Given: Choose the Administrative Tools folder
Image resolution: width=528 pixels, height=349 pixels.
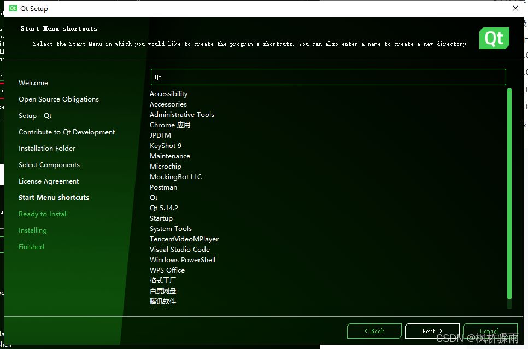Looking at the screenshot, I should click(181, 114).
